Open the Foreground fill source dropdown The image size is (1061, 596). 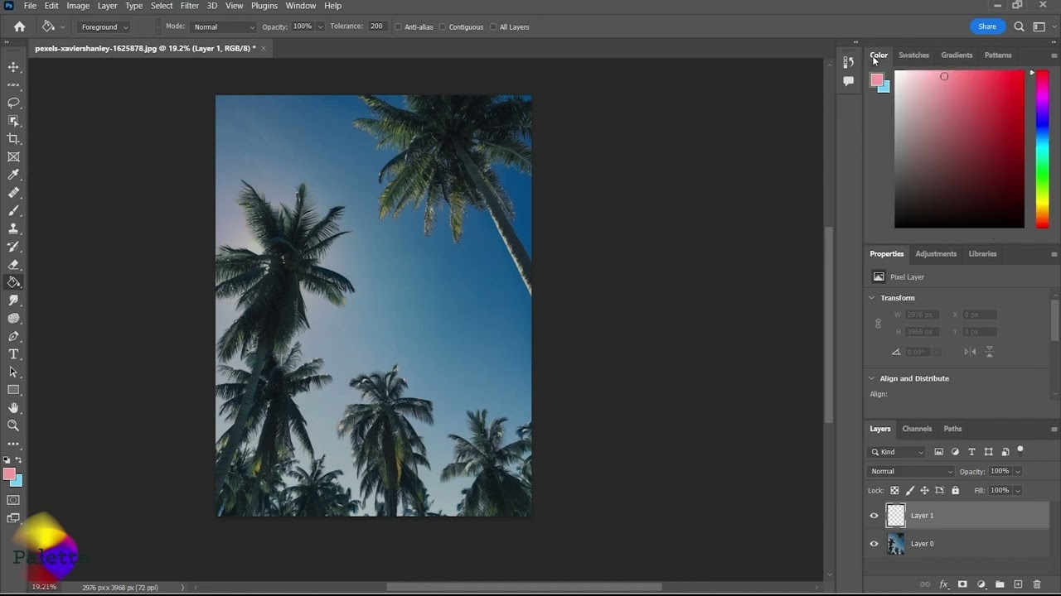point(104,27)
